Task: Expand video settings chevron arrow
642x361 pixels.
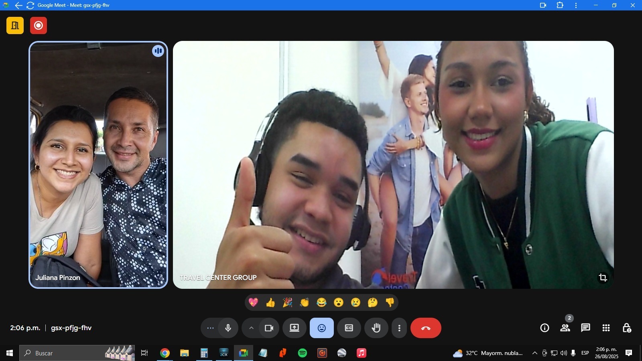Action: (251, 328)
